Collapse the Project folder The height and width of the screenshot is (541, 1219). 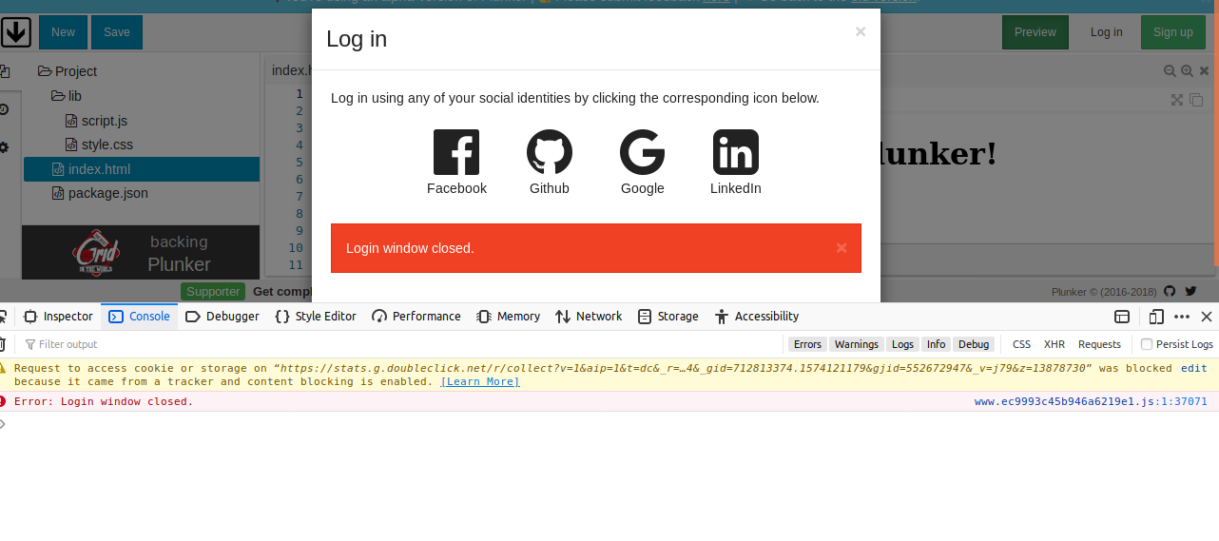68,71
